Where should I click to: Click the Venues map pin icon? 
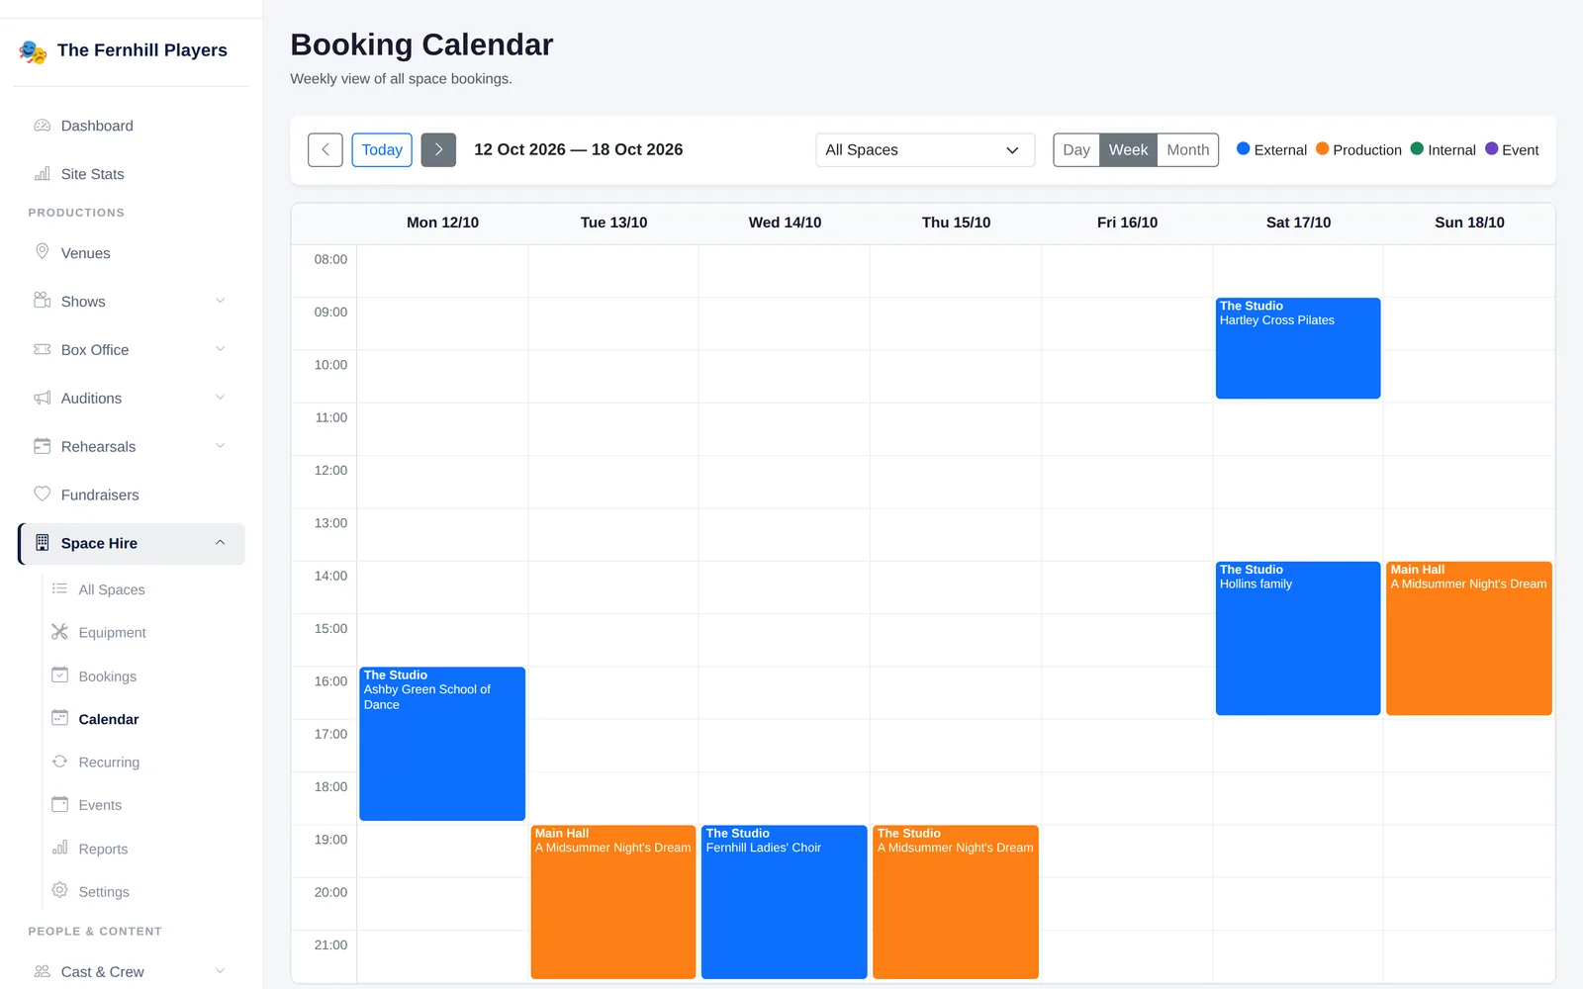(42, 252)
